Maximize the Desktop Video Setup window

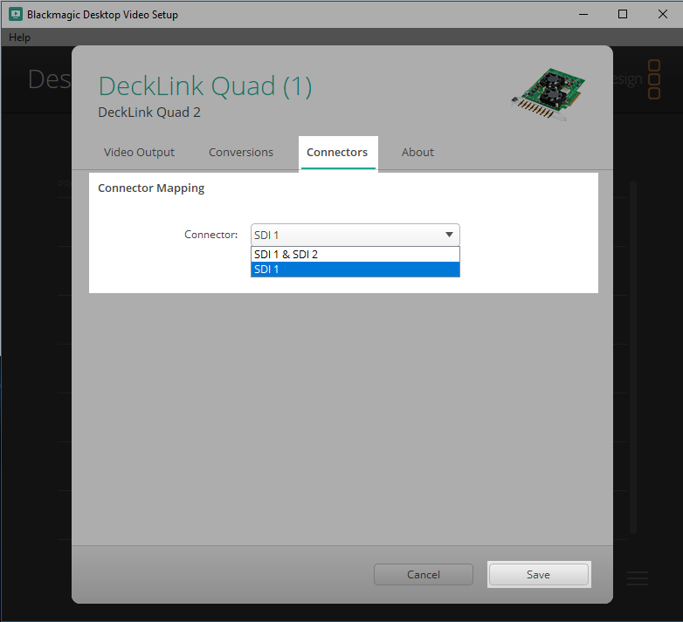(x=623, y=14)
